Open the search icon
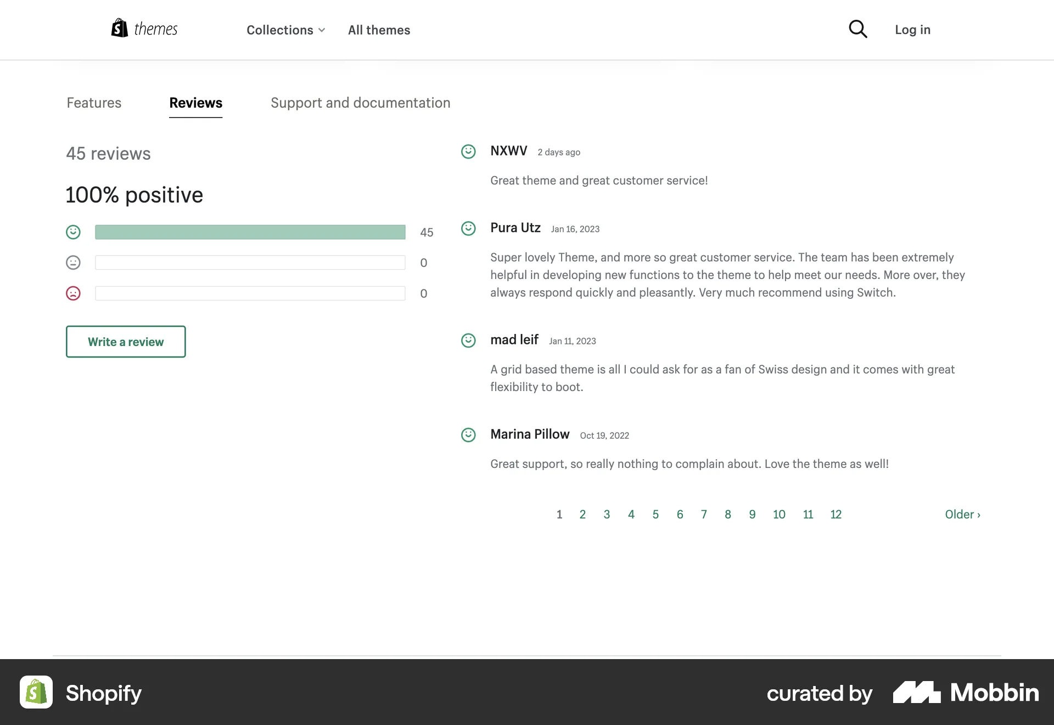This screenshot has height=725, width=1054. pyautogui.click(x=857, y=29)
